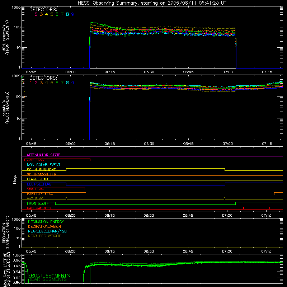Screen dimensions: 287x287
Task: Click the BAD_PACKETS flag label
Action: point(39,208)
